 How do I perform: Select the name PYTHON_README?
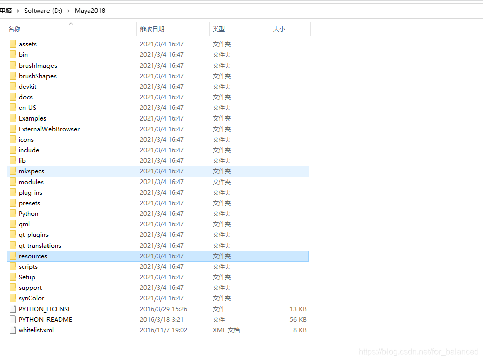pos(45,320)
